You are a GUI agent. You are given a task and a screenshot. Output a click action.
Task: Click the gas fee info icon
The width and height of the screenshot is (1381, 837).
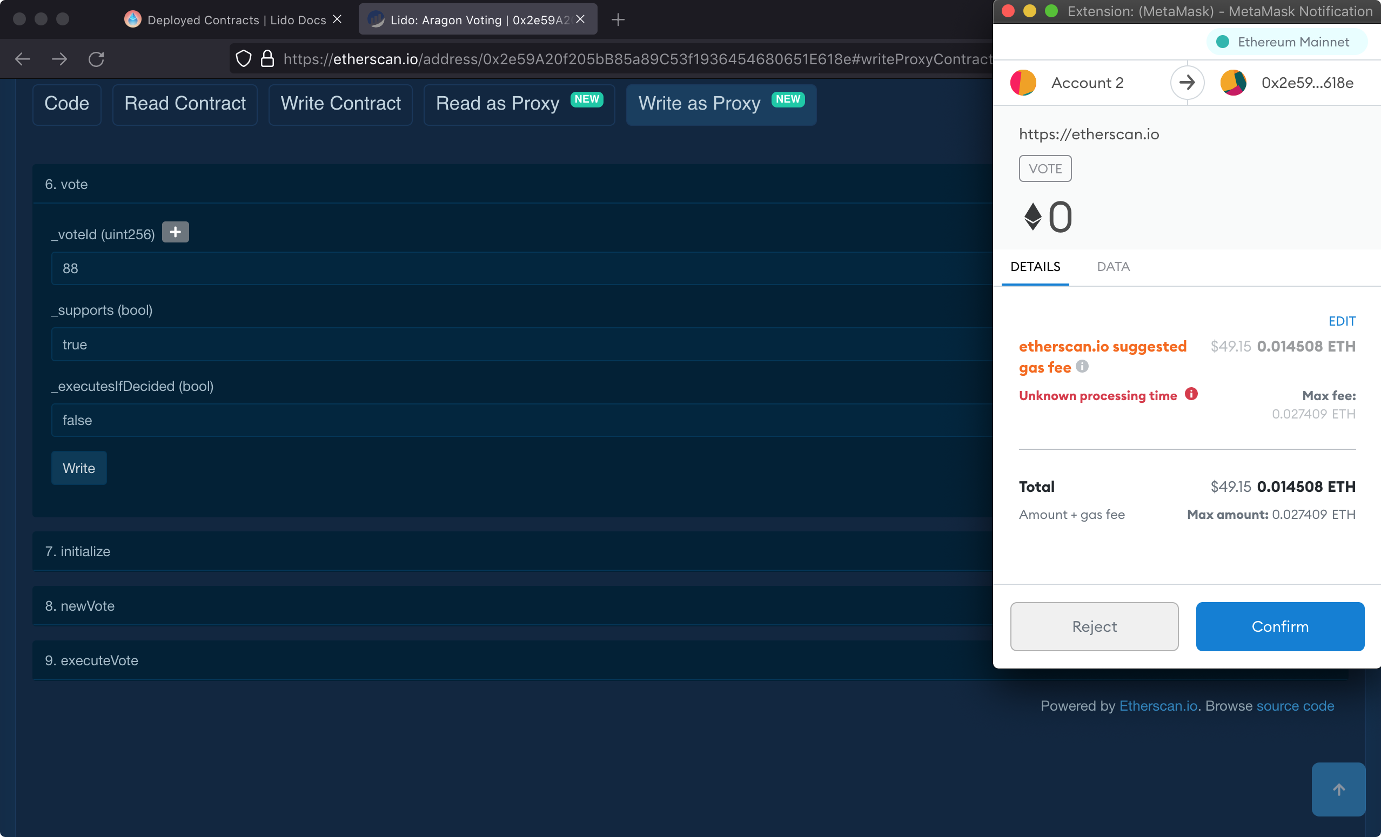coord(1082,367)
